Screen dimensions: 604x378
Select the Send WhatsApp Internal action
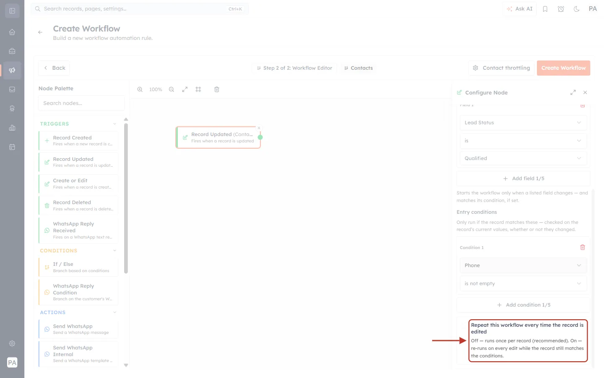[x=78, y=354]
